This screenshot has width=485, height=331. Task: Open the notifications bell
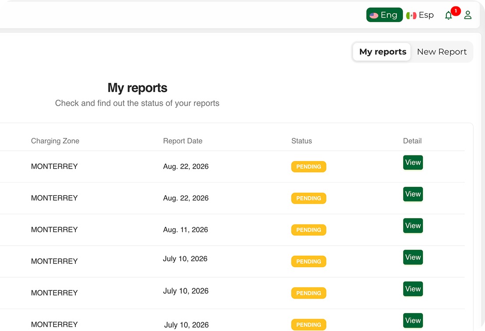[449, 15]
